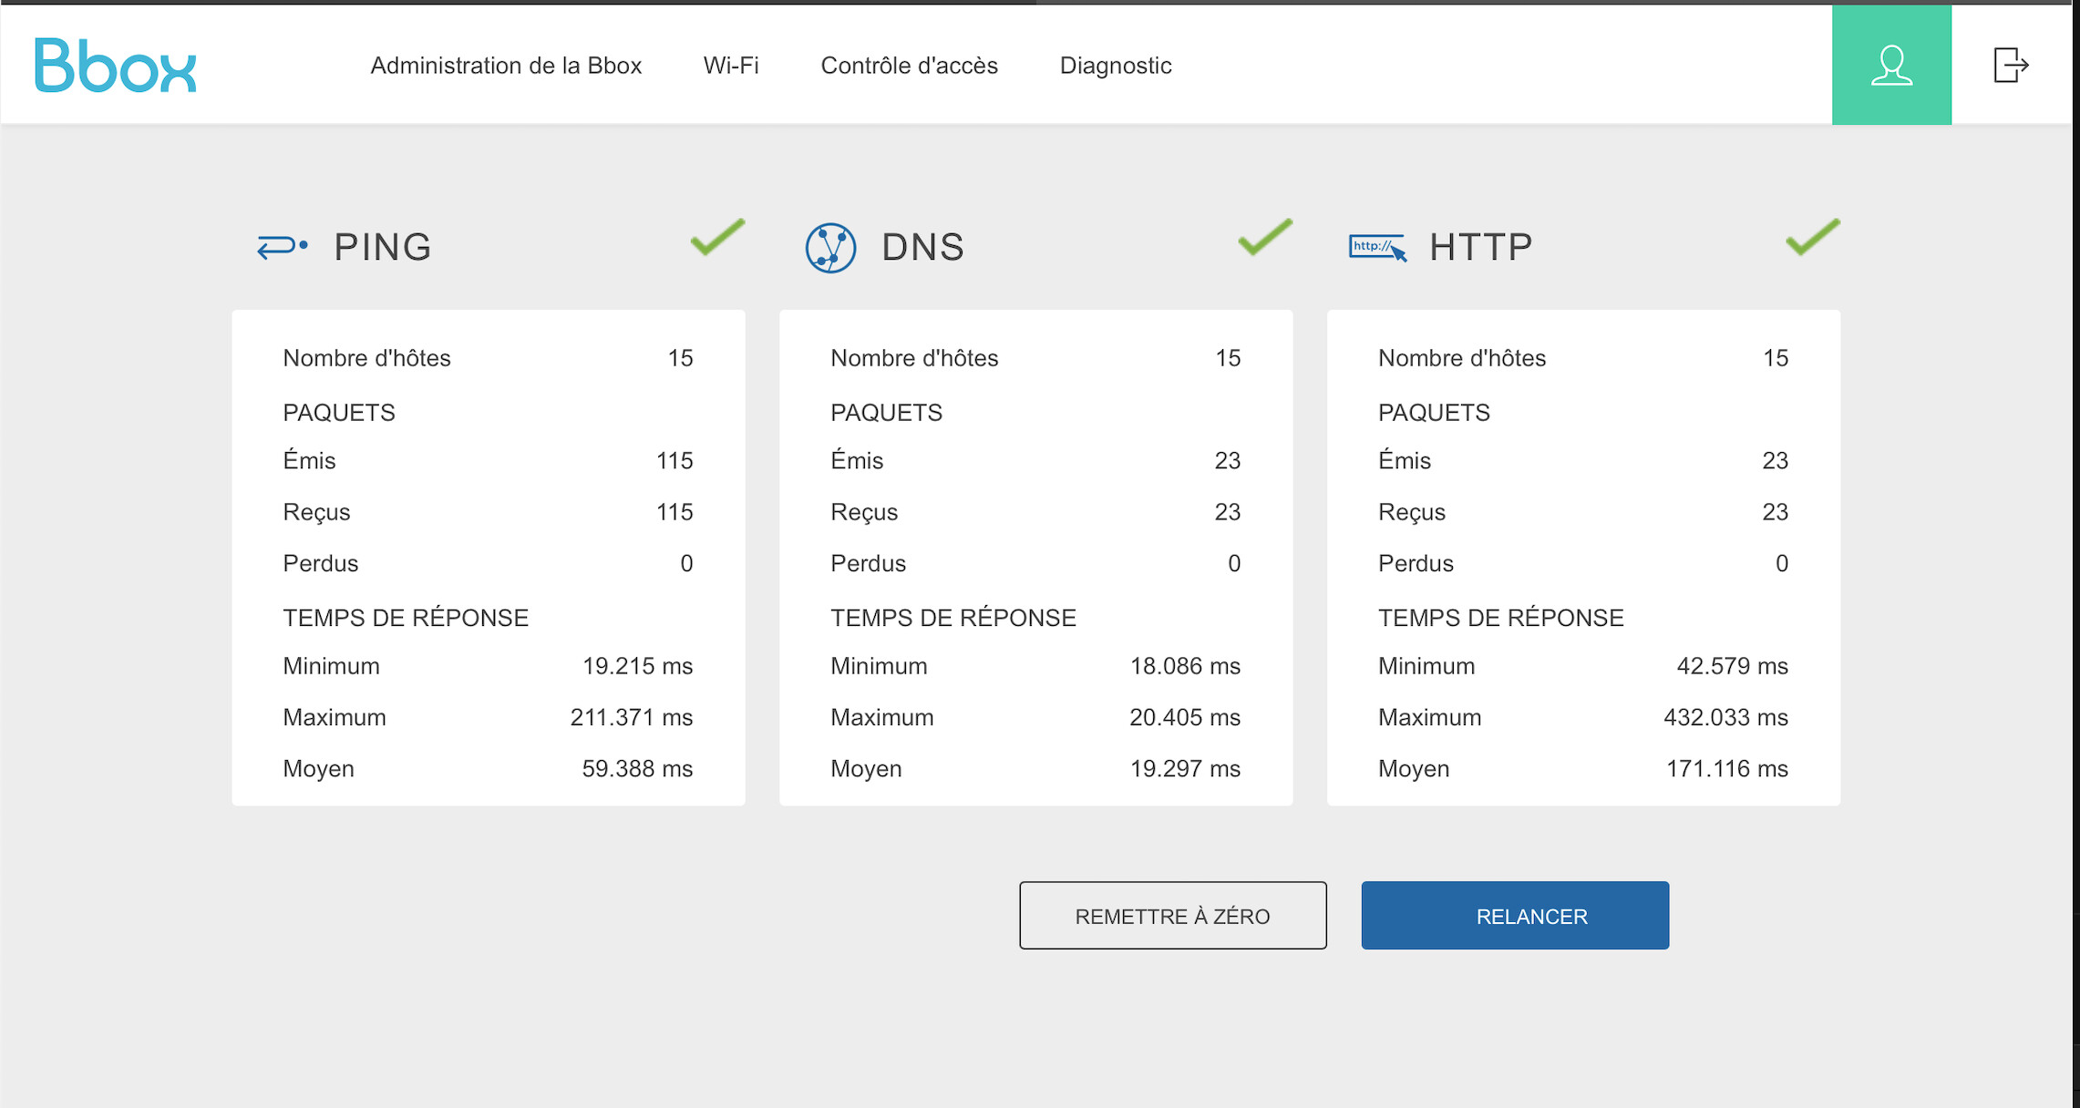Click TEMPS DE RÉPONSE label in DNS card
Image resolution: width=2080 pixels, height=1108 pixels.
point(953,618)
